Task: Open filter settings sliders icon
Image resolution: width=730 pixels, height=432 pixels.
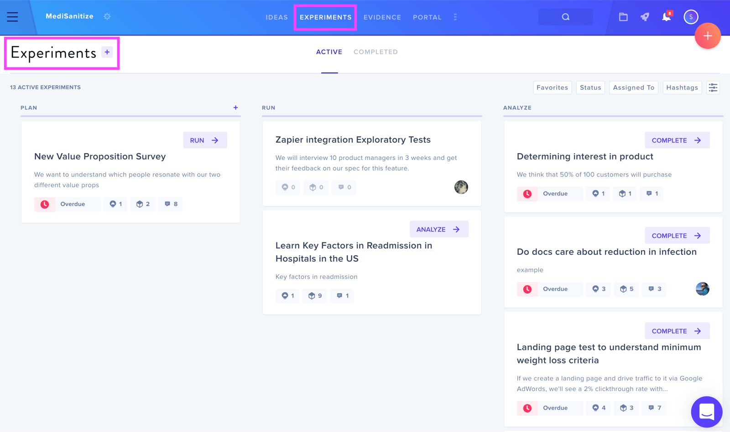Action: [x=713, y=87]
